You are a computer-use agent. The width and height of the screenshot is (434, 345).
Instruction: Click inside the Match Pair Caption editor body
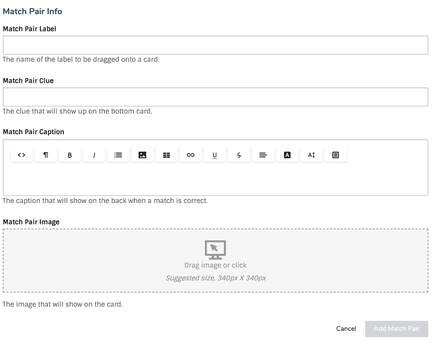tap(216, 178)
